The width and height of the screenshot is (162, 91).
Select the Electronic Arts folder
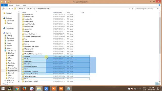click(x=29, y=27)
